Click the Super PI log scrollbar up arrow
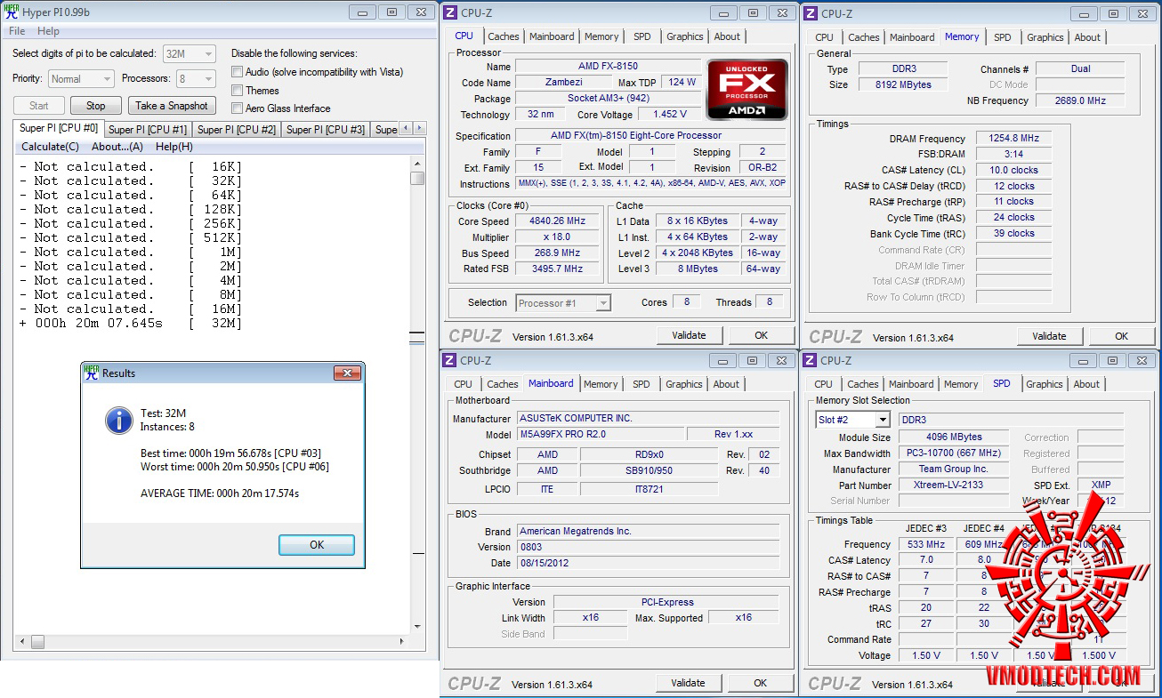 pyautogui.click(x=417, y=164)
